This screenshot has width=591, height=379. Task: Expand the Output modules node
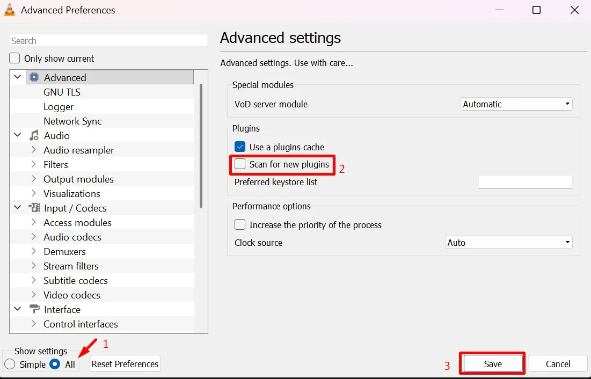33,179
